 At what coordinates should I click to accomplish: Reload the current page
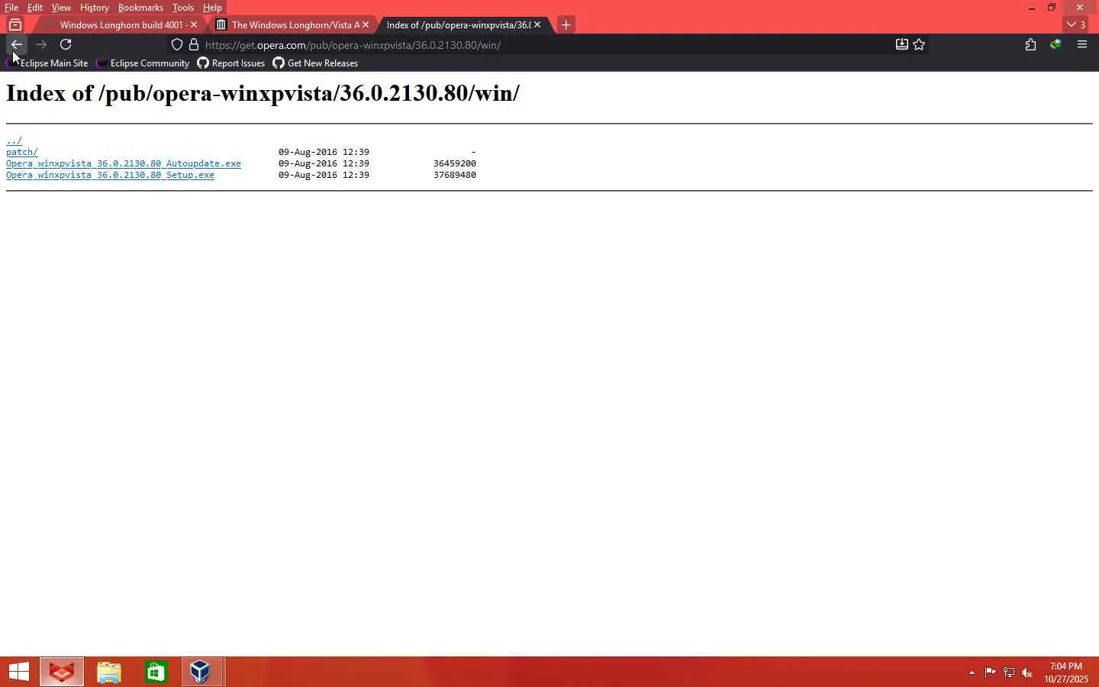click(x=66, y=44)
